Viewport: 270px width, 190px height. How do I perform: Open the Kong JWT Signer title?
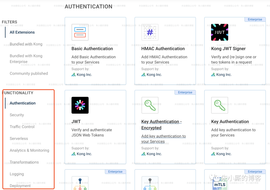pos(228,49)
